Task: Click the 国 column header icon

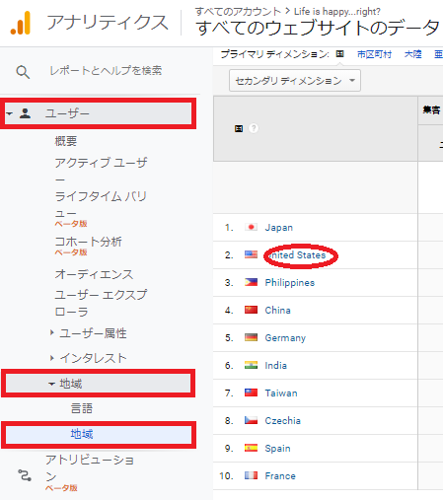Action: tap(239, 128)
